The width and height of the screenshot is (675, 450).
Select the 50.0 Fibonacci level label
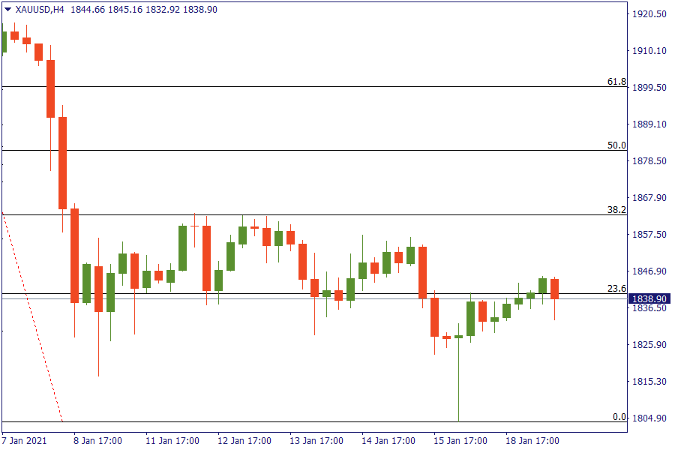pos(616,145)
